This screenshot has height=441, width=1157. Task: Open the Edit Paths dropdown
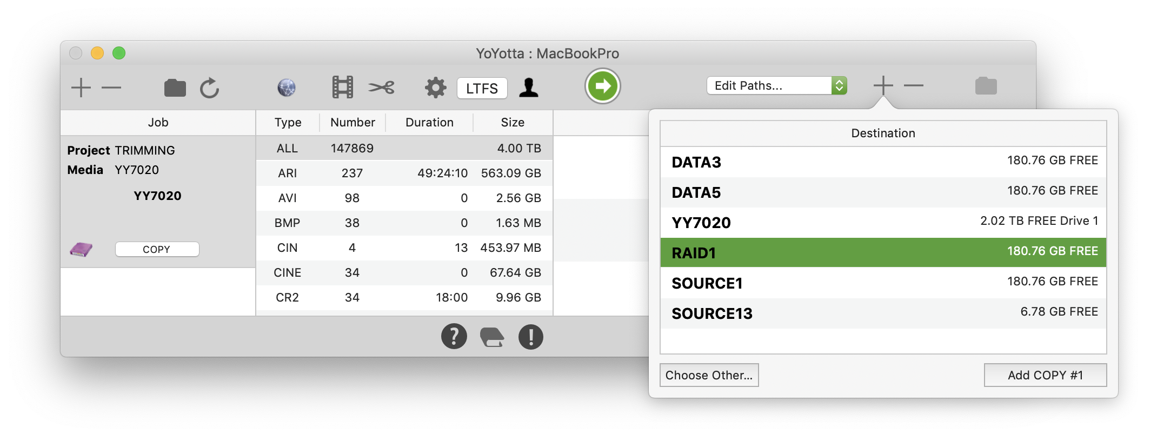[x=776, y=85]
